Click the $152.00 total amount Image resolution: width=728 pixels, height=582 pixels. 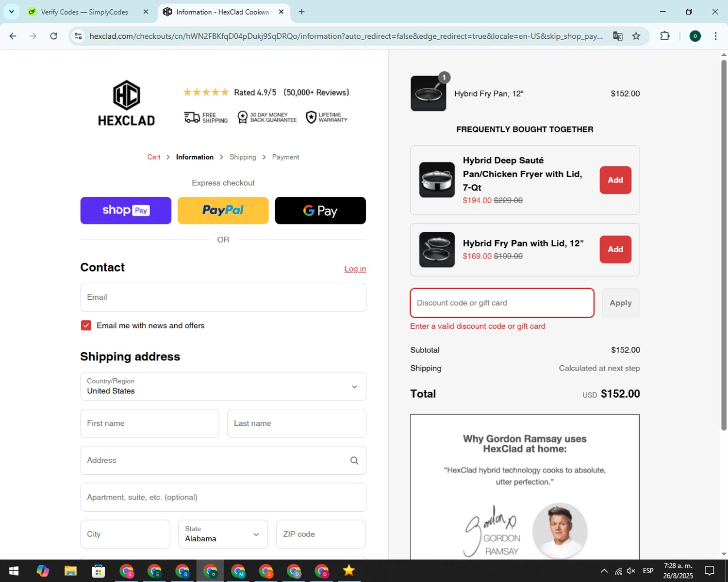tap(620, 394)
